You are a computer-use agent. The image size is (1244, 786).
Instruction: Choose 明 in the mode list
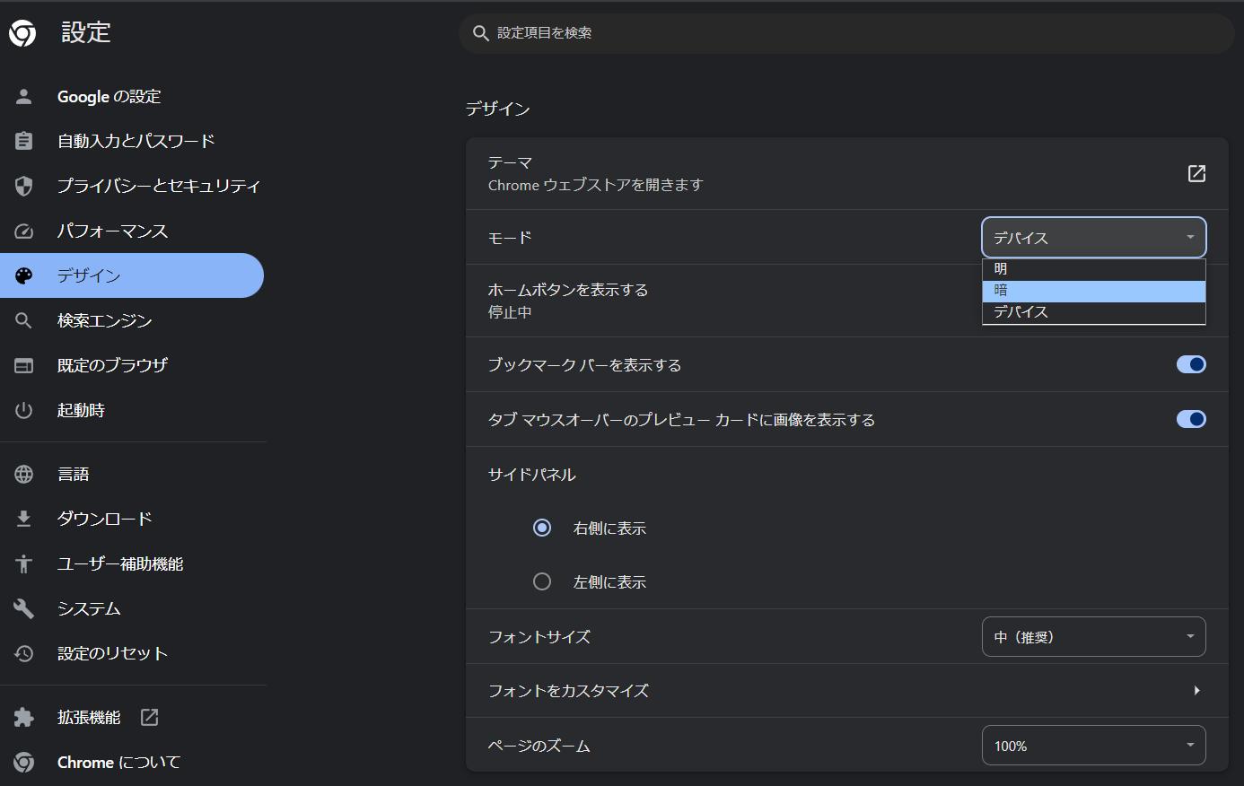click(x=1094, y=269)
